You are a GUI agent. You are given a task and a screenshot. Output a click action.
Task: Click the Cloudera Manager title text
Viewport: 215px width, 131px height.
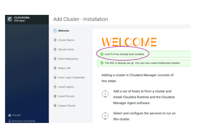tap(22, 19)
